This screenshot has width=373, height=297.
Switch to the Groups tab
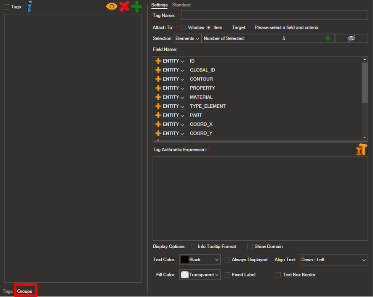(x=25, y=291)
